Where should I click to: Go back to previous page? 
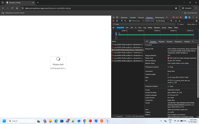[3, 8]
